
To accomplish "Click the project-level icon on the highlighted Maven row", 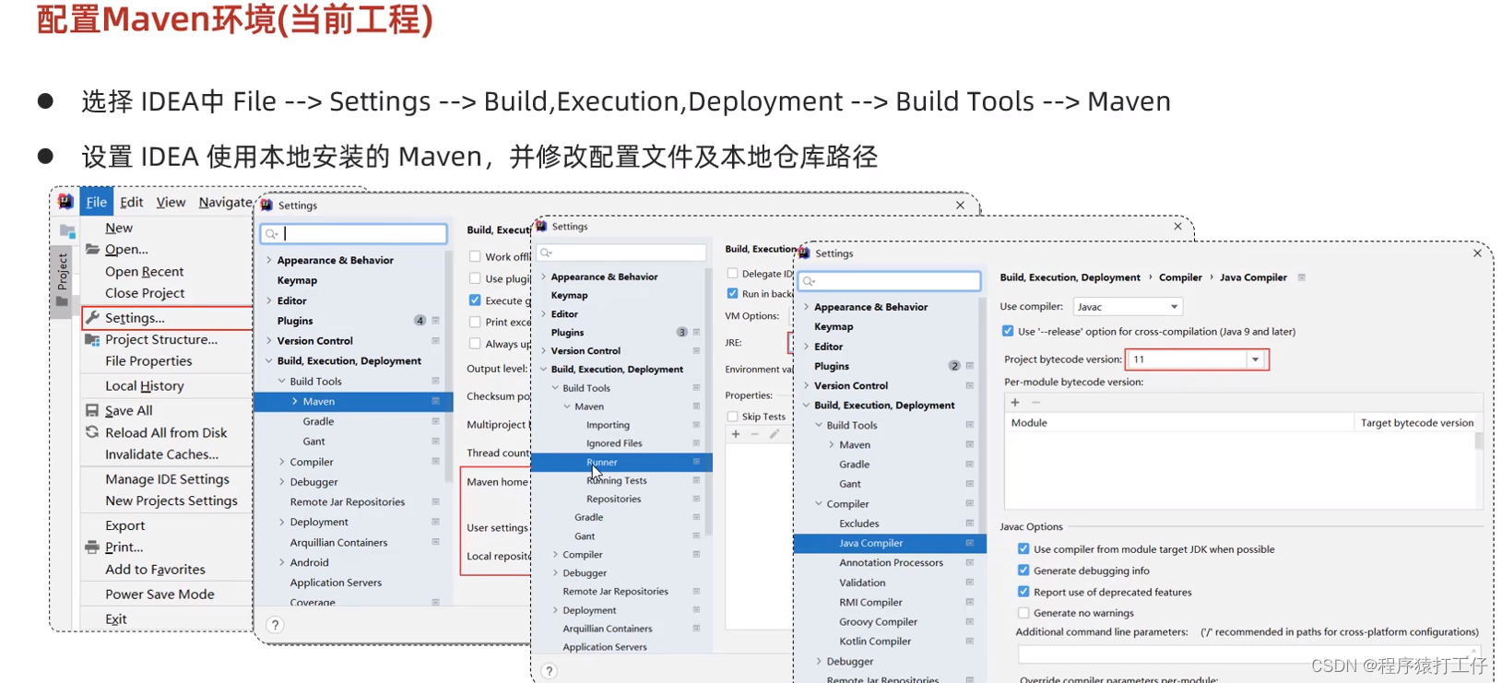I will [435, 401].
